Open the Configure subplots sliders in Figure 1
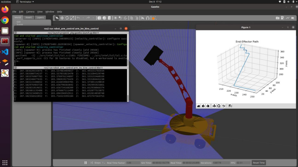Image resolution: width=298 pixels, height=167 pixels. coord(224,106)
